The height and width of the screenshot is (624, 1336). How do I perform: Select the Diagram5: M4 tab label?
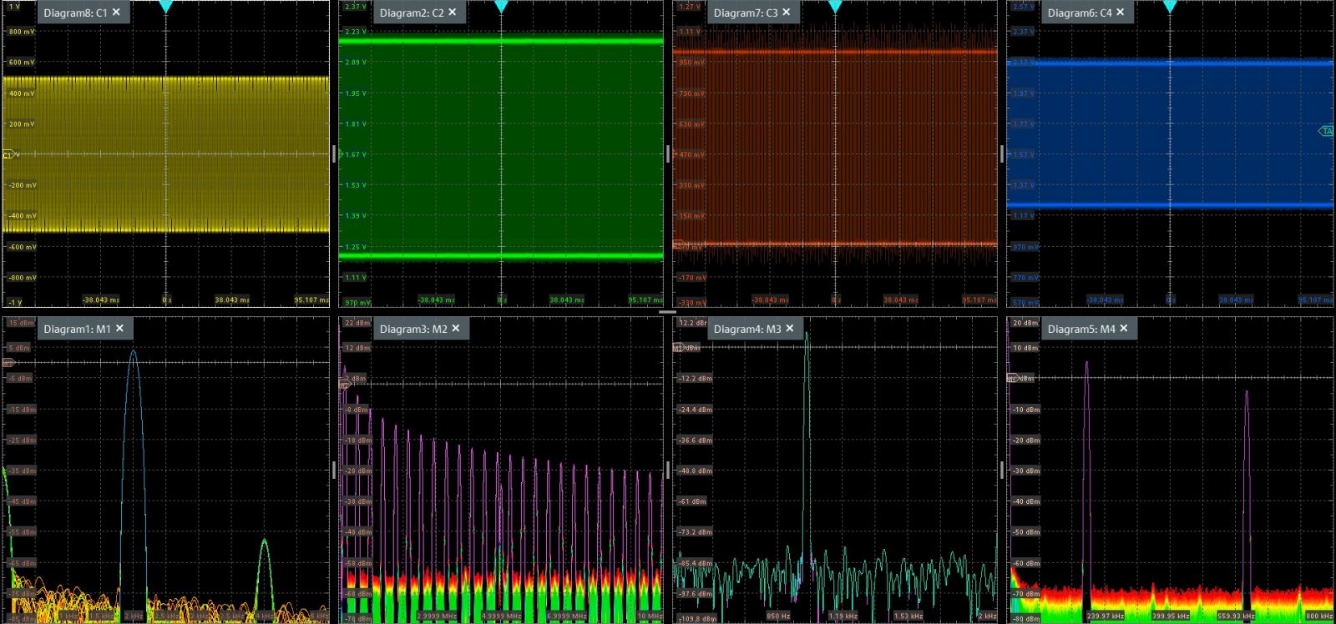(x=1081, y=329)
